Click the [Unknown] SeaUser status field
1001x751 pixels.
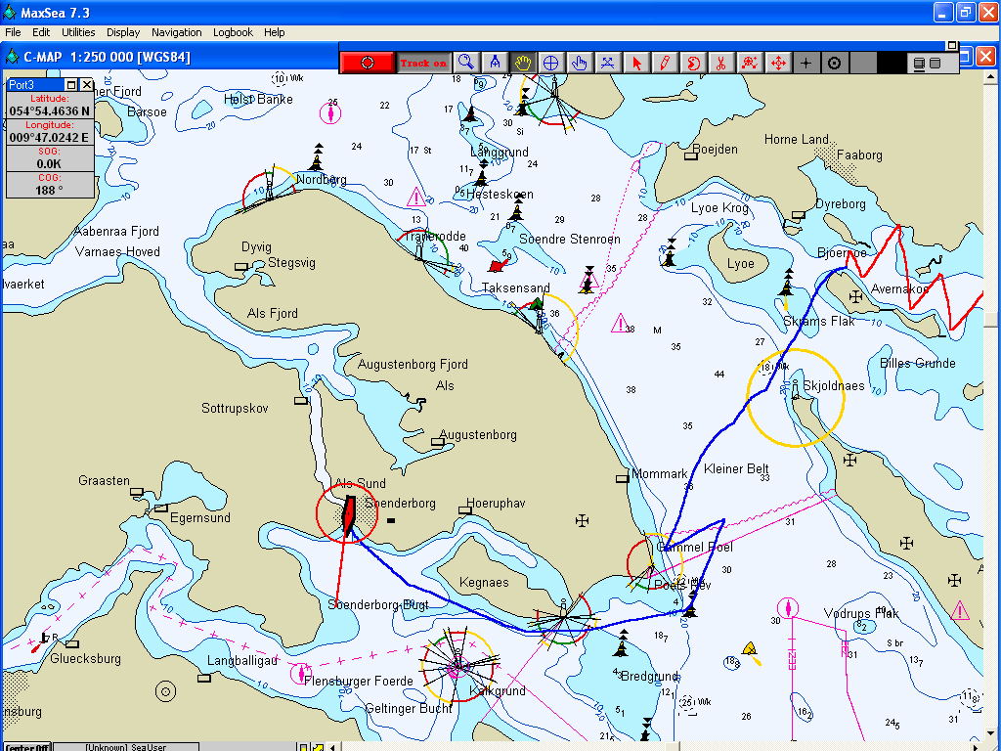[x=126, y=747]
